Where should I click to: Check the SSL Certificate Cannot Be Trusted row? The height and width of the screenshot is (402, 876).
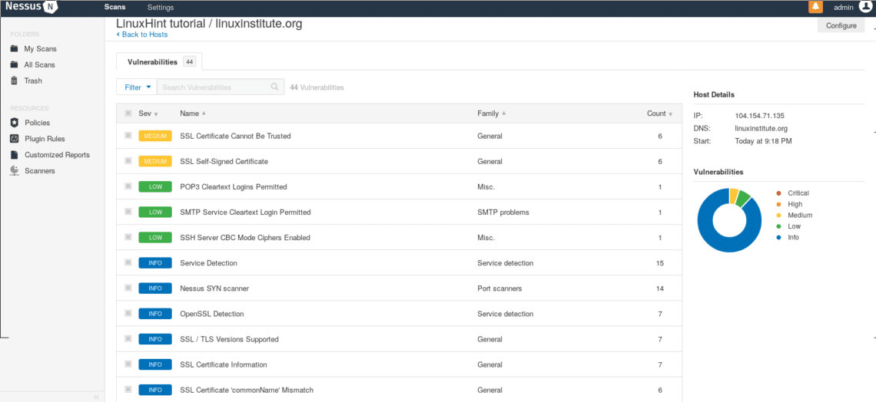click(x=128, y=136)
